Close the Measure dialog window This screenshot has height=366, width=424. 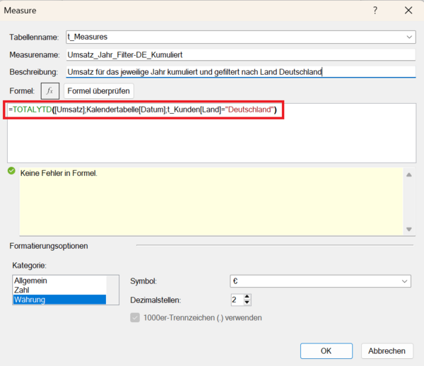coord(408,11)
